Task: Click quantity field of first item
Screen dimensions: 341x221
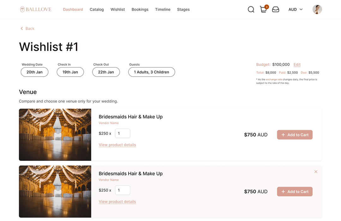Action: click(x=123, y=133)
